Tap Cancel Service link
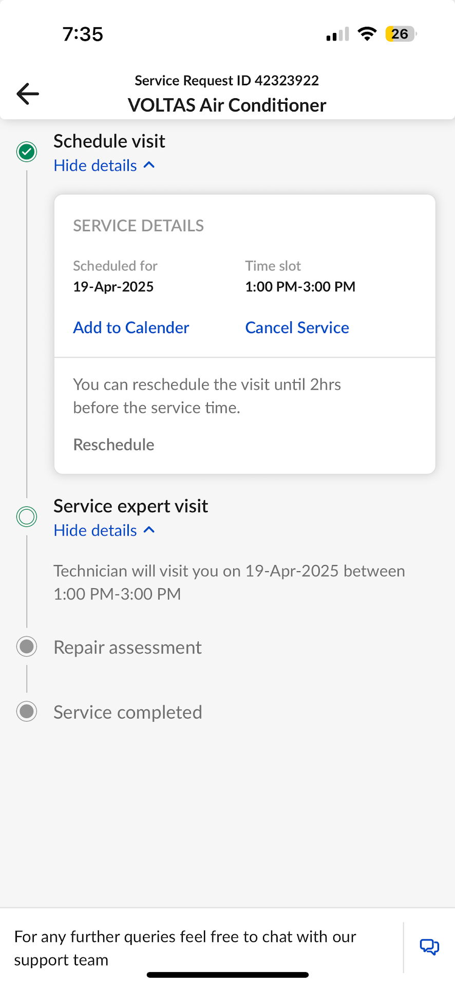Viewport: 455px width, 987px height. [297, 327]
